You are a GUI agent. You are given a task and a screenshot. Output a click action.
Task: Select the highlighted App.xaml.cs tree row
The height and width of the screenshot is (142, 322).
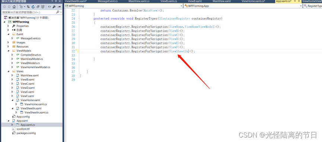coord(32,125)
